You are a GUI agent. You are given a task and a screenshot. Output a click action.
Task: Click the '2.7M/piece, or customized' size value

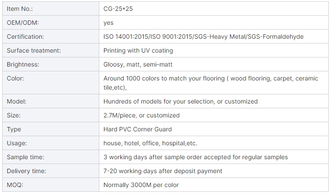click(141, 115)
